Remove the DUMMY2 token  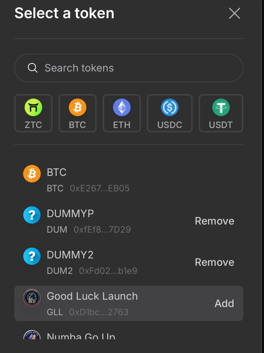[214, 262]
